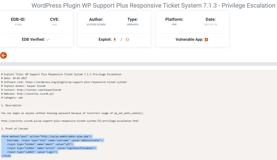The height and width of the screenshot is (160, 277).
Task: Click the closing </form> tag line
Action: 6,156
